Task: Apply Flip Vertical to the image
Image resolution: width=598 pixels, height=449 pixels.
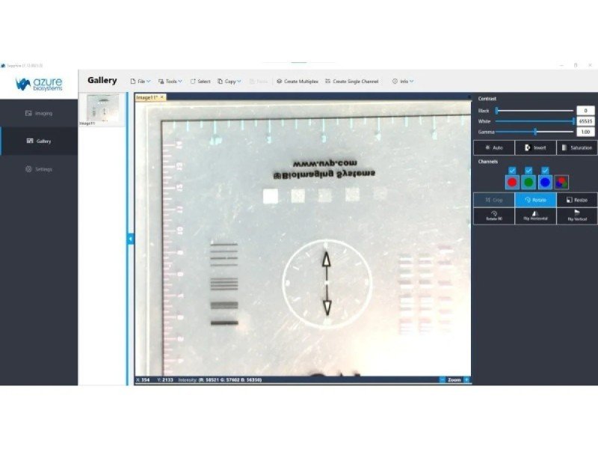Action: click(576, 216)
